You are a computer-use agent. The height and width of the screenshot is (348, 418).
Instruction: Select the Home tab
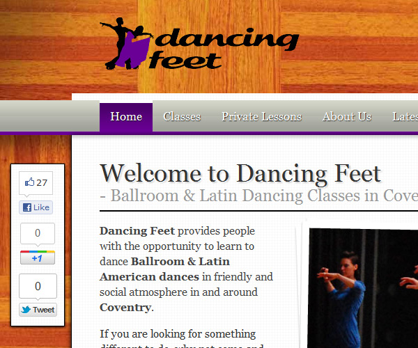pyautogui.click(x=126, y=117)
